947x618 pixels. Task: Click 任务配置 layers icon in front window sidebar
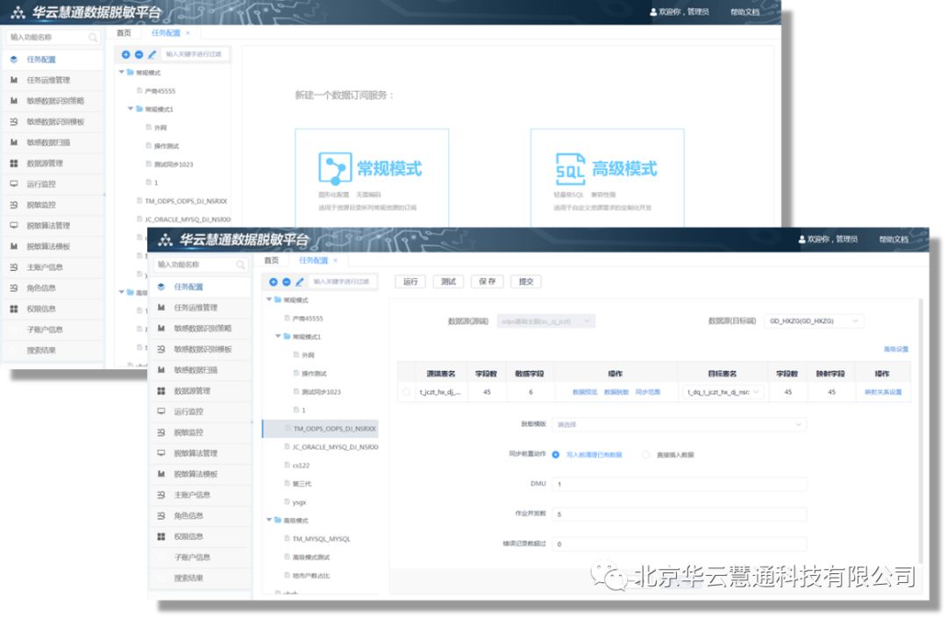click(161, 287)
